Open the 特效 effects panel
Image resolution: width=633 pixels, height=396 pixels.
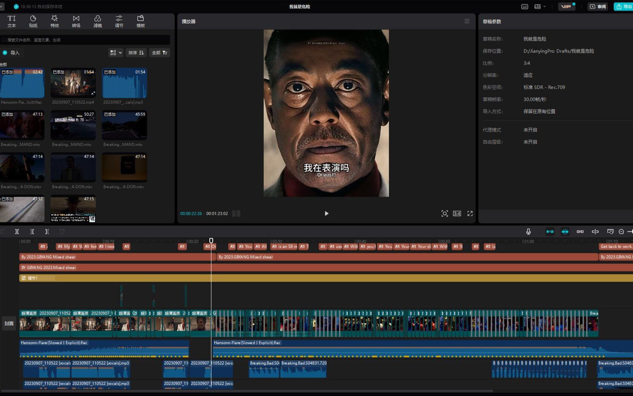[55, 21]
